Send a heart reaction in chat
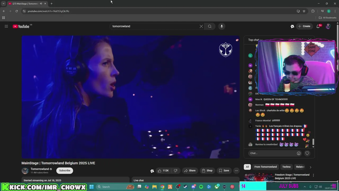This screenshot has width=339, height=191. [307, 153]
